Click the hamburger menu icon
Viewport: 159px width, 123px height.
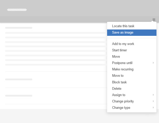(x=154, y=20)
